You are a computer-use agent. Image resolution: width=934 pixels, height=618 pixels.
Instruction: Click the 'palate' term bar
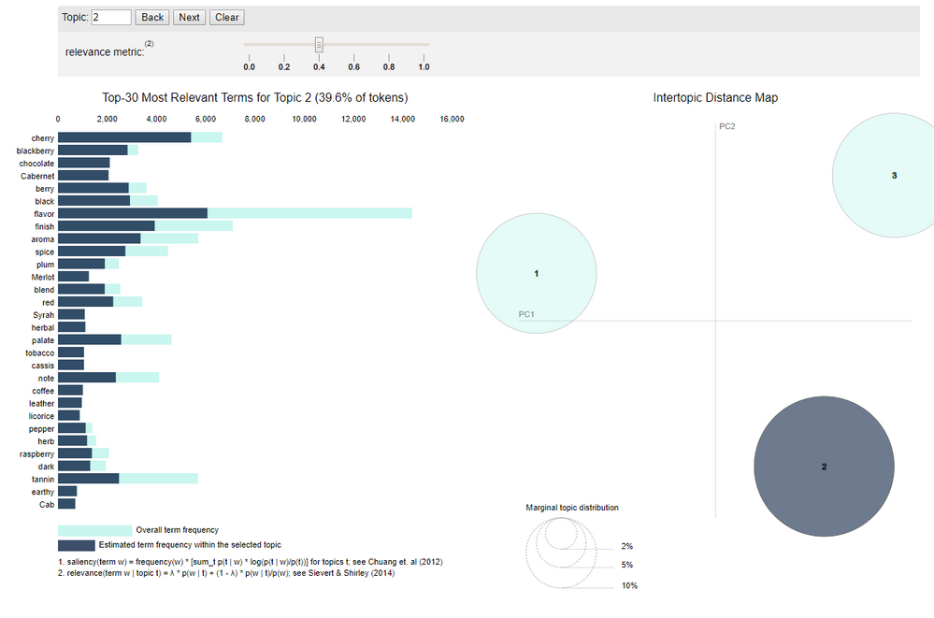pyautogui.click(x=114, y=339)
